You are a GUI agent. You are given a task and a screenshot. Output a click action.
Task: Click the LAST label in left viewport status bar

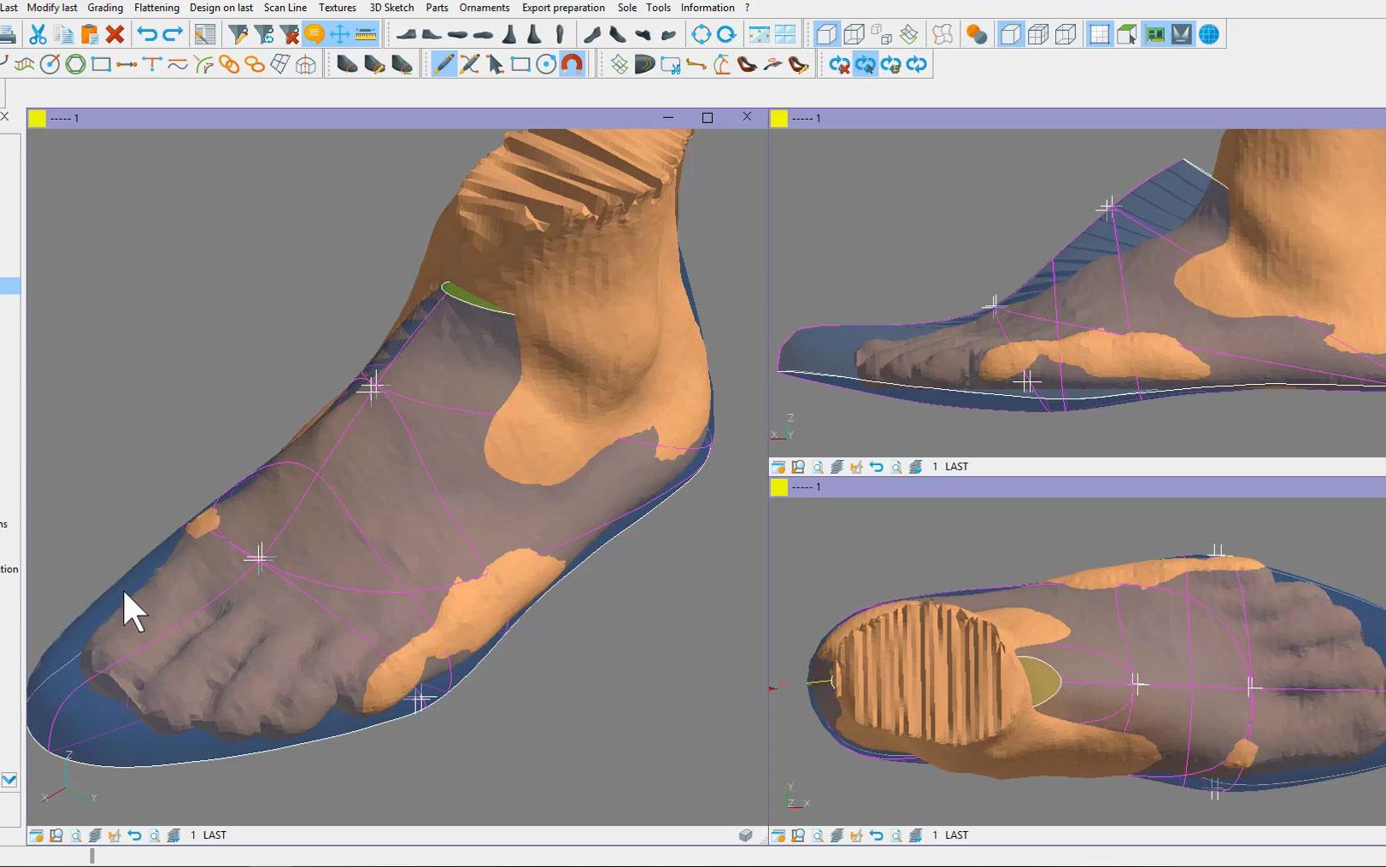214,835
